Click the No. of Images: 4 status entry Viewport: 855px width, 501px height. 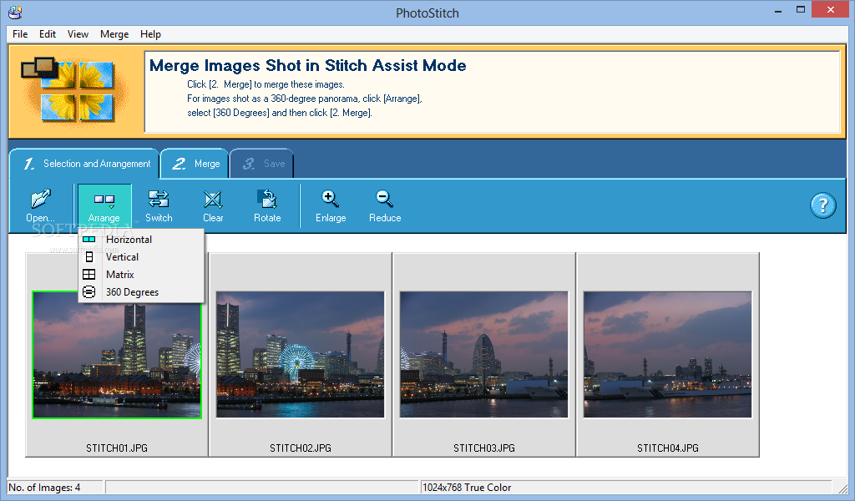(x=44, y=488)
